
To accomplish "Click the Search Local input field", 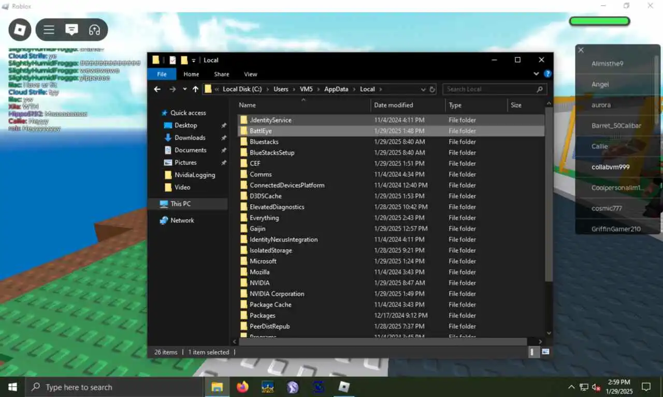I will tap(495, 89).
